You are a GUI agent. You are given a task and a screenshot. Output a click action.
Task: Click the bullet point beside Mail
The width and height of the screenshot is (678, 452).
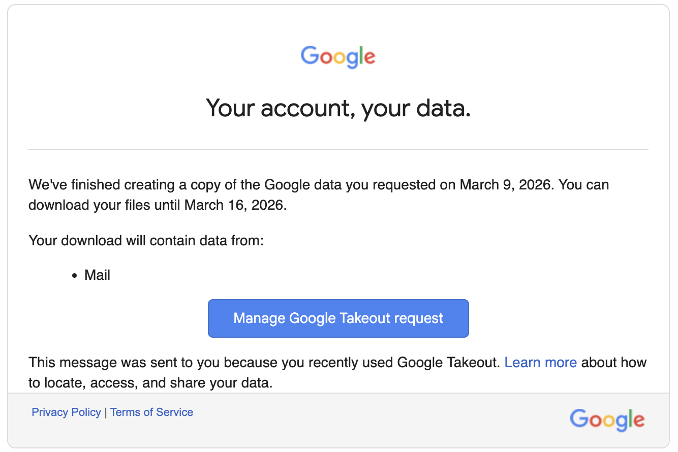75,275
